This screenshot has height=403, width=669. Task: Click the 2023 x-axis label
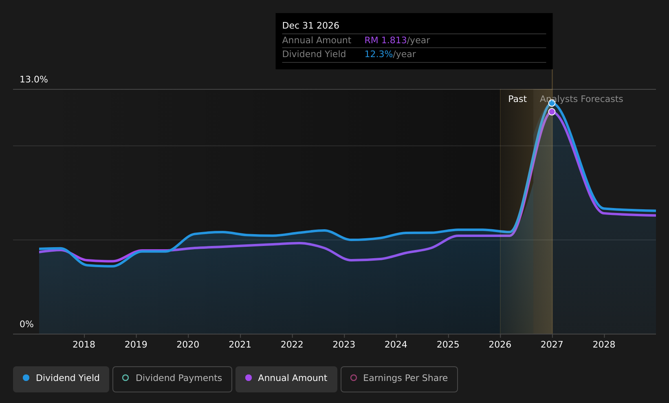coord(344,345)
